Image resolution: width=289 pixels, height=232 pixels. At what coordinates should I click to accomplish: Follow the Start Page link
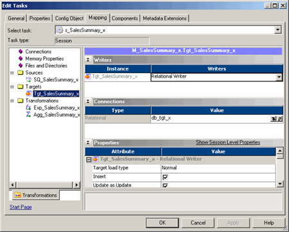click(21, 207)
